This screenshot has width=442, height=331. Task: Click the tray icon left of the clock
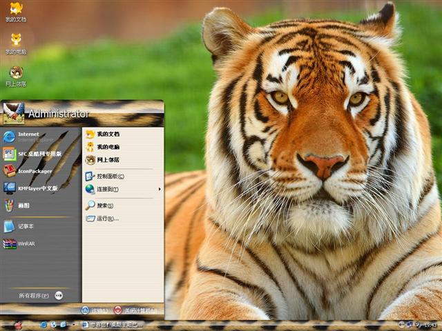click(417, 325)
